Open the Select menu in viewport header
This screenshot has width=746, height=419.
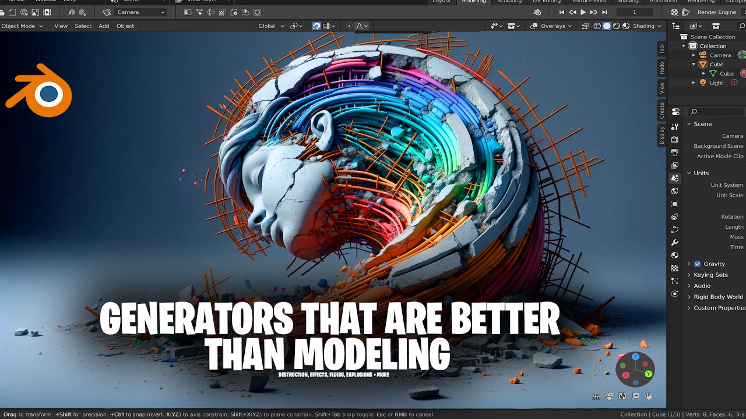tap(83, 26)
